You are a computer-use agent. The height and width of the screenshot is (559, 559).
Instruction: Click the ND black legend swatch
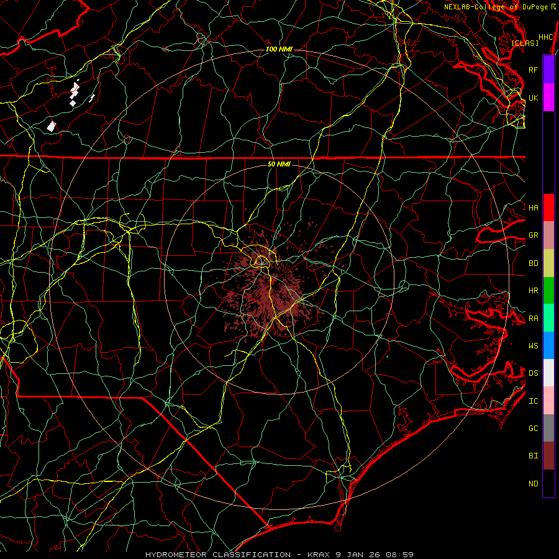pos(548,483)
